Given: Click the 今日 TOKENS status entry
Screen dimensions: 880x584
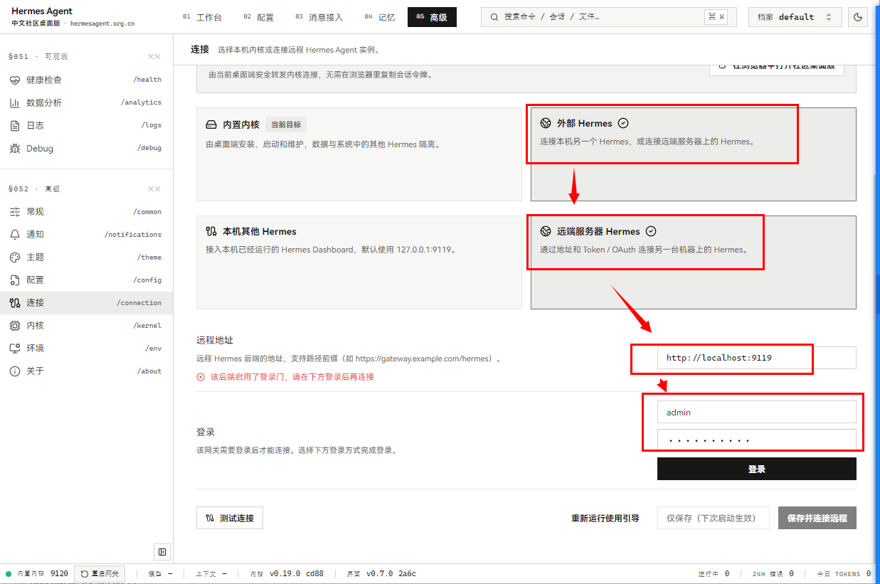Looking at the screenshot, I should pos(843,573).
